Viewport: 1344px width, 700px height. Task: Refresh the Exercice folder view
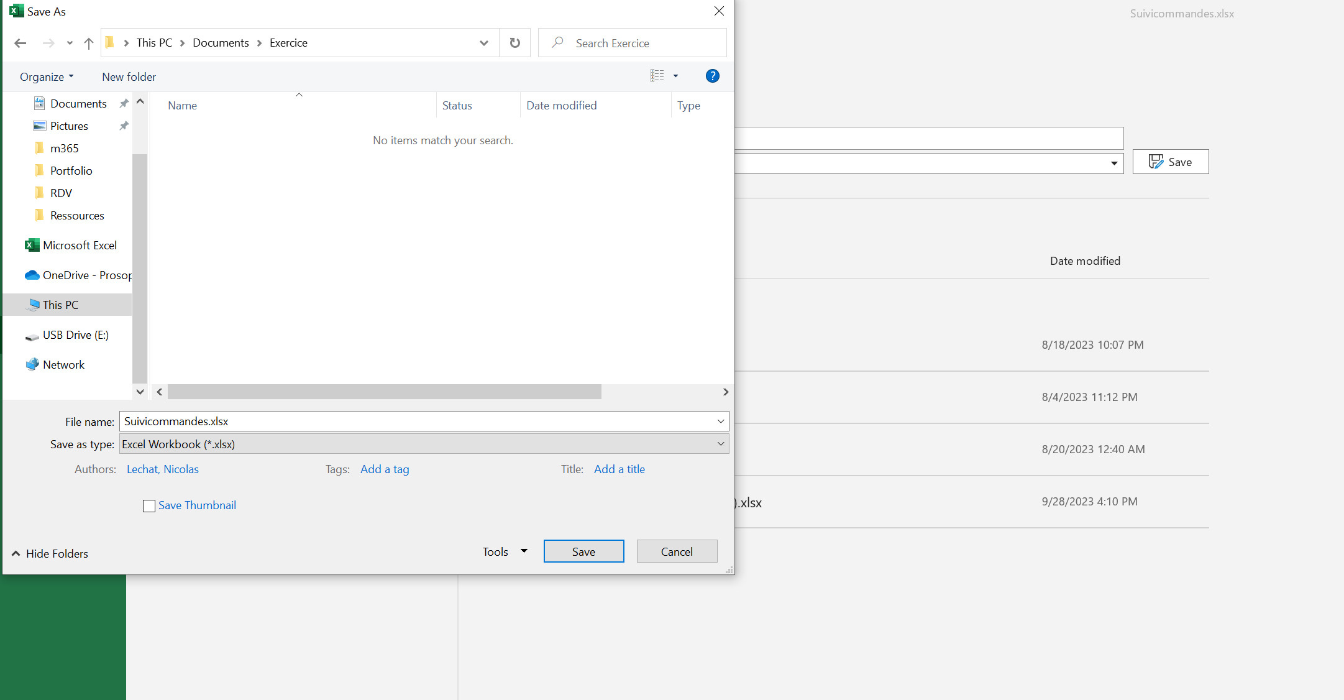(x=514, y=42)
